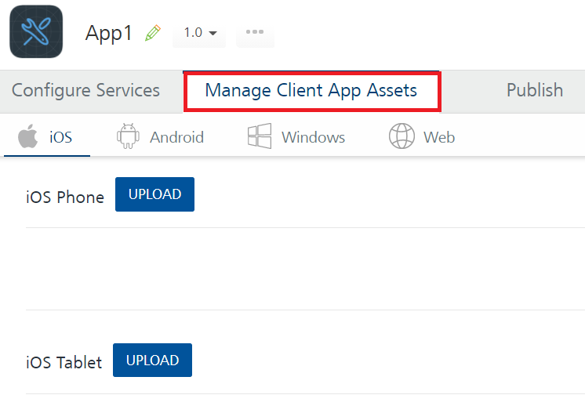Select the Manage Client App Assets tab
585x395 pixels.
point(311,90)
